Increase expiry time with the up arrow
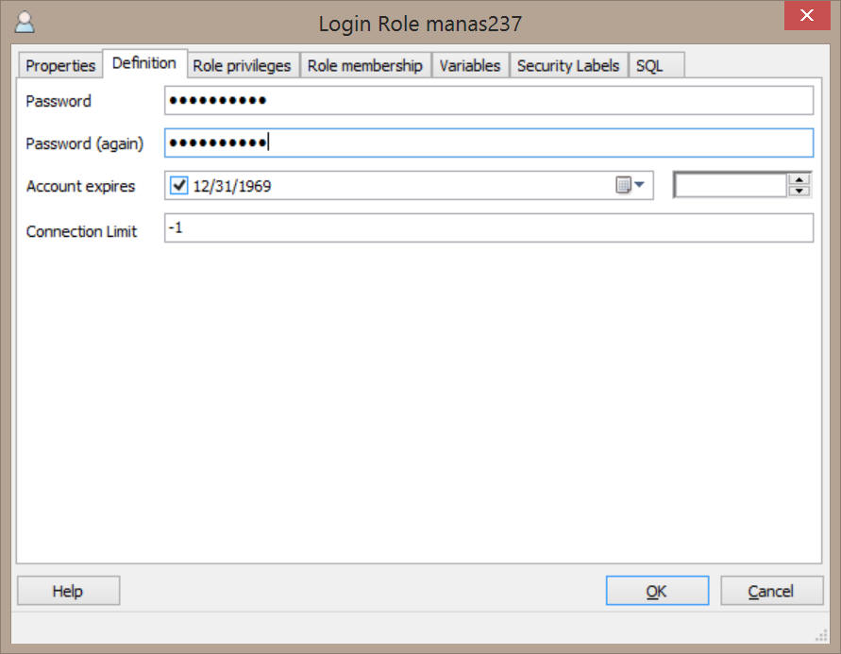 [x=799, y=179]
